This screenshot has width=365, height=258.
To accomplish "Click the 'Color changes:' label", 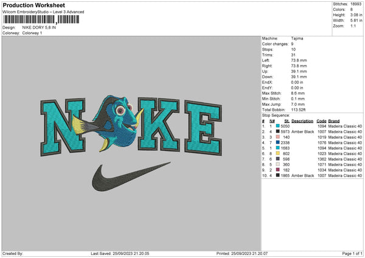I will coord(275,44).
